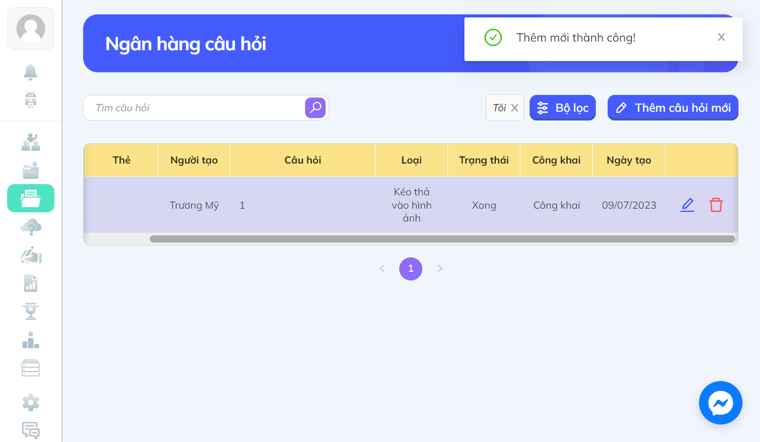Open the chat feedback icon in sidebar

[x=31, y=431]
